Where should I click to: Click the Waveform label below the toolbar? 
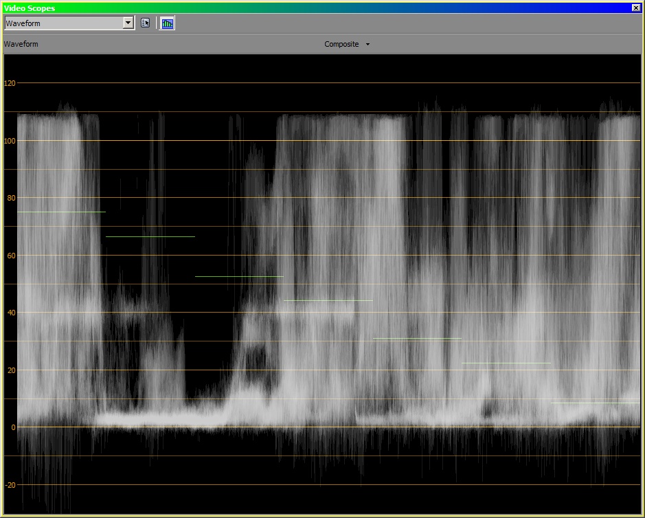(x=21, y=44)
